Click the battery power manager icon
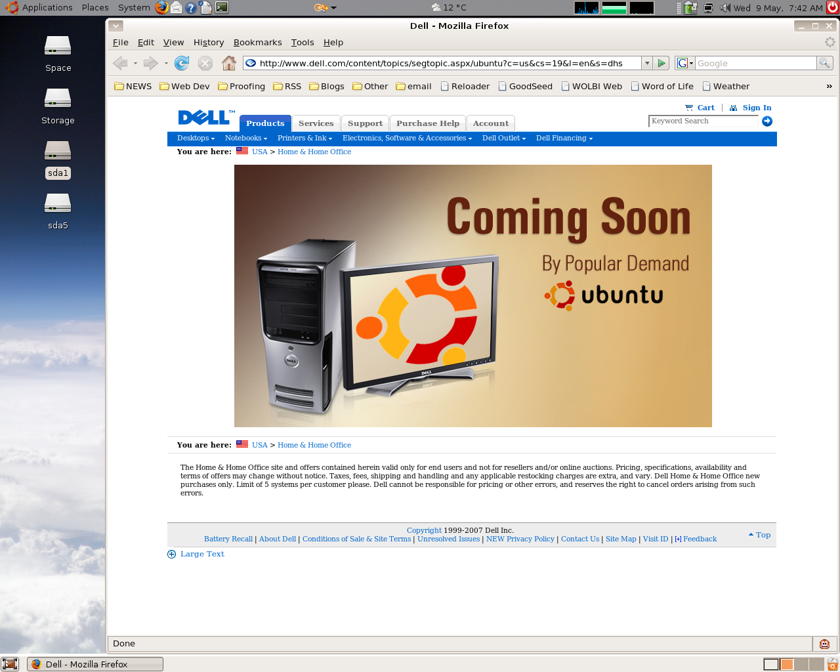Screen dimensions: 840x672 690,8
